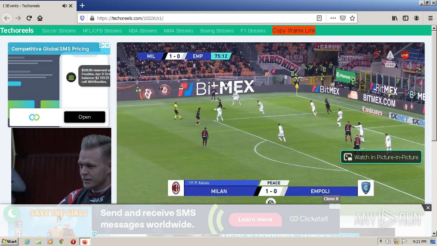The height and width of the screenshot is (246, 437).
Task: Open the Firefox home page
Action: (40, 18)
